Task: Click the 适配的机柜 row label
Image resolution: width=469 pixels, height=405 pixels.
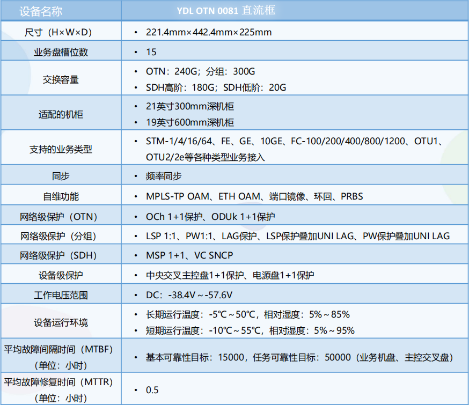Action: coord(61,114)
